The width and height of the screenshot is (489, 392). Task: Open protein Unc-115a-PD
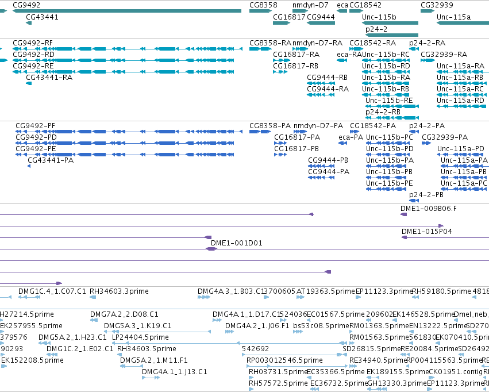click(461, 149)
